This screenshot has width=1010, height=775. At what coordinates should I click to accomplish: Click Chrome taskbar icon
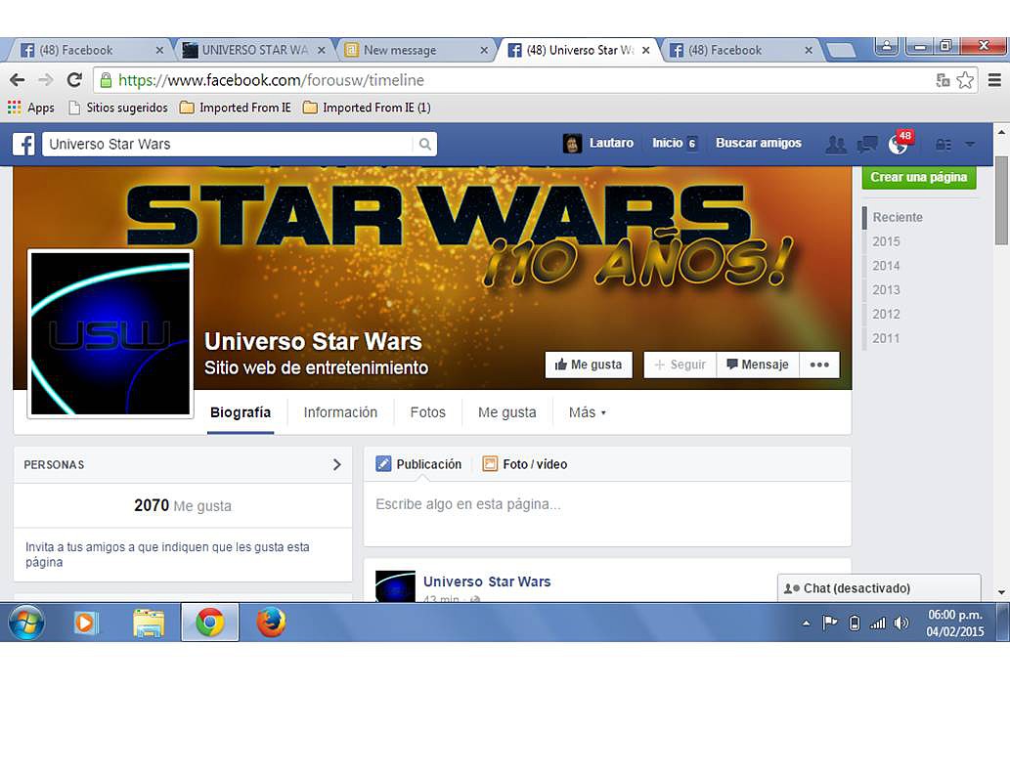coord(210,622)
